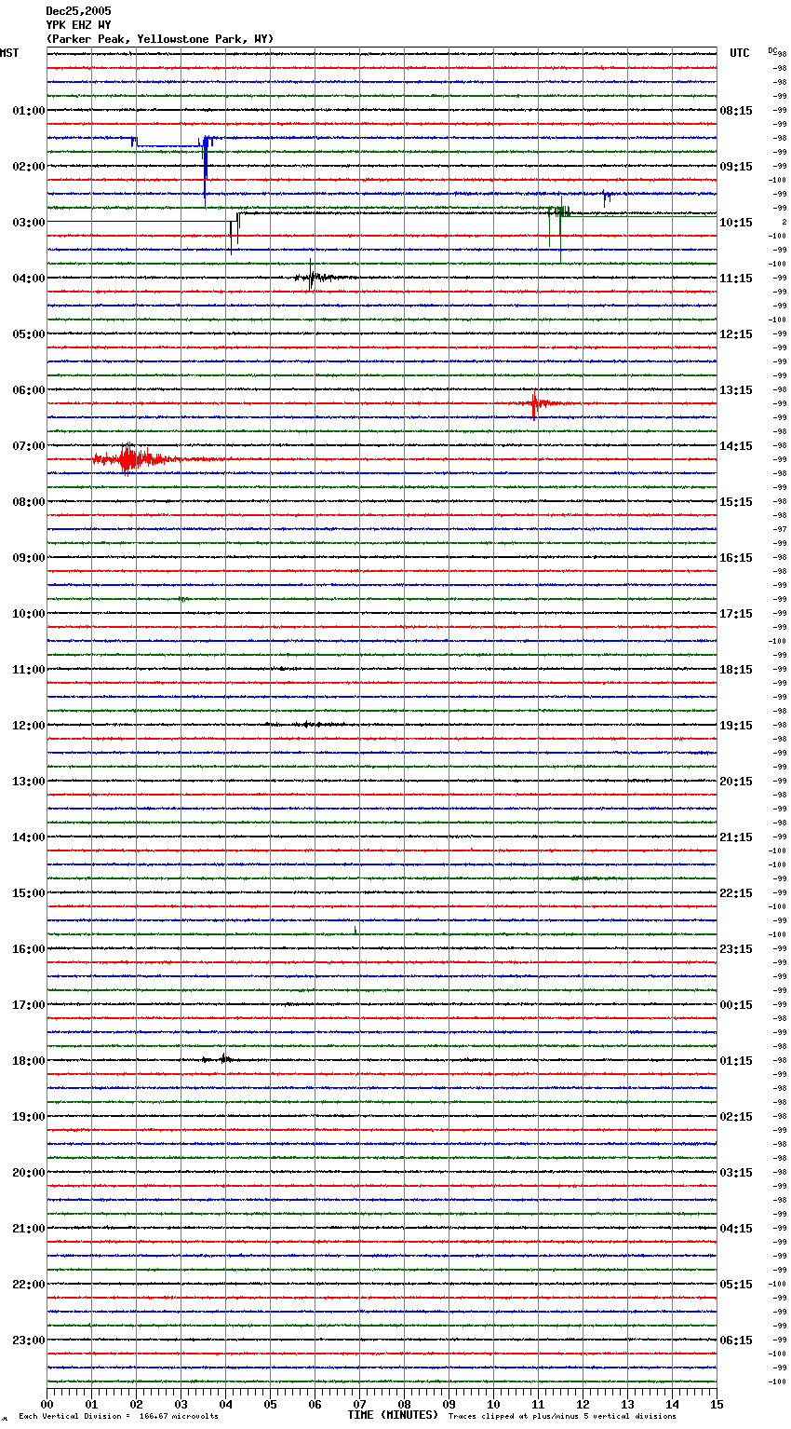The image size is (791, 1429).
Task: Select the 23:00 MST time label
Action: pos(29,1341)
